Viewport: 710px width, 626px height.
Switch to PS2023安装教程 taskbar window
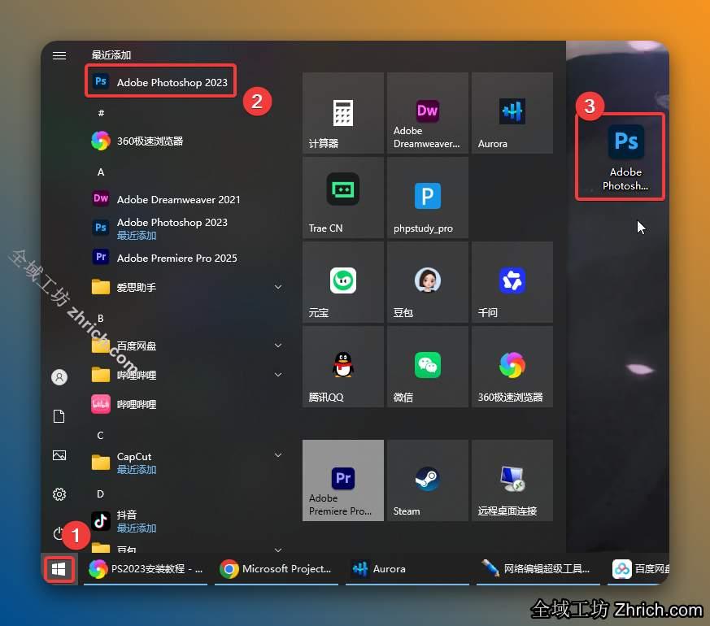[x=146, y=569]
